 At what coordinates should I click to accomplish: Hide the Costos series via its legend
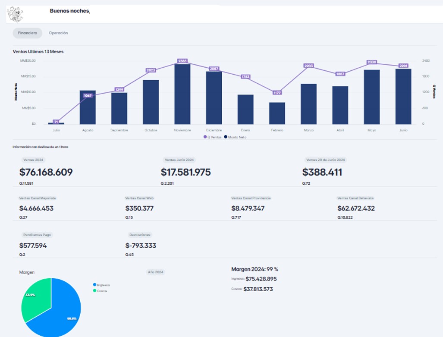pos(101,291)
